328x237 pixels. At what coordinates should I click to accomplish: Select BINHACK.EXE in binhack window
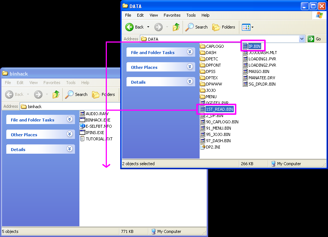point(95,120)
